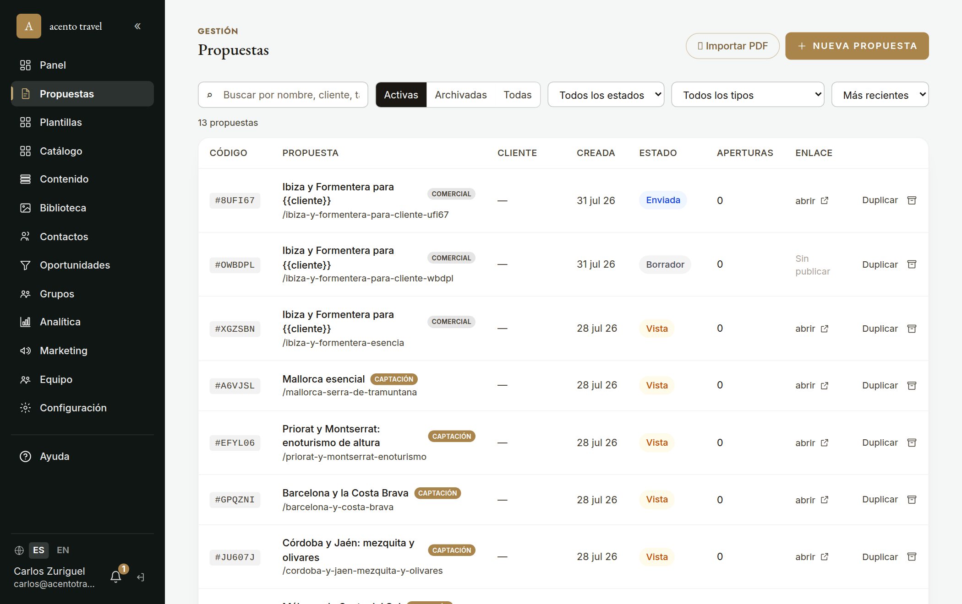Duplicate proposal #8UFI67
The image size is (962, 604).
[x=880, y=200]
